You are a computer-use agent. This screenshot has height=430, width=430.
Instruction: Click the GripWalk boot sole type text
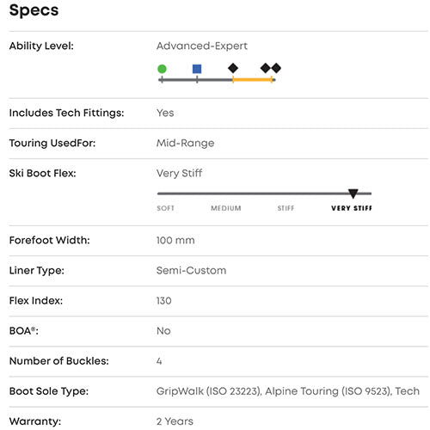288,391
